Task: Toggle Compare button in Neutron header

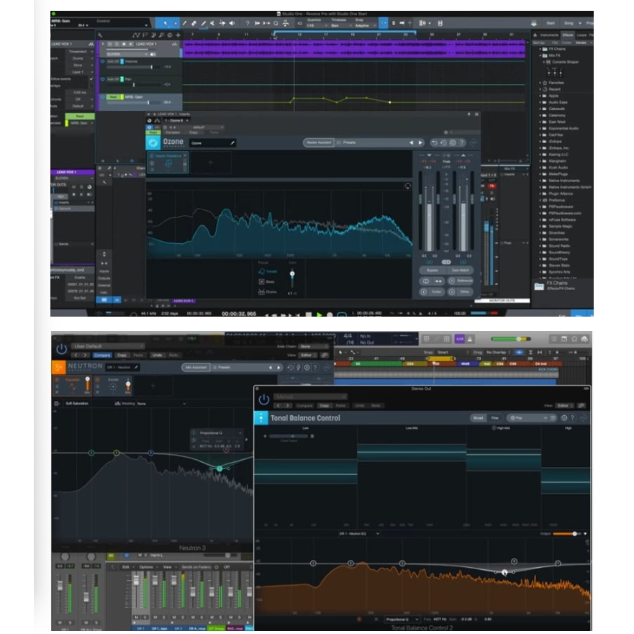Action: coord(102,355)
